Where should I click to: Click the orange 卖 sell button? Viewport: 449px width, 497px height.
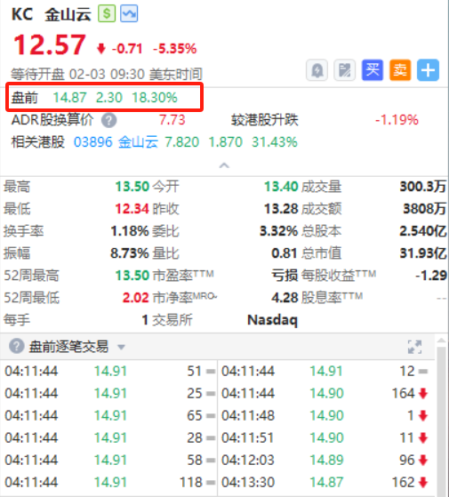point(400,70)
